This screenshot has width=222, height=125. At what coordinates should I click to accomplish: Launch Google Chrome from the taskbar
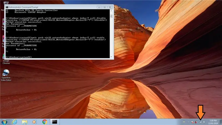click(45, 122)
